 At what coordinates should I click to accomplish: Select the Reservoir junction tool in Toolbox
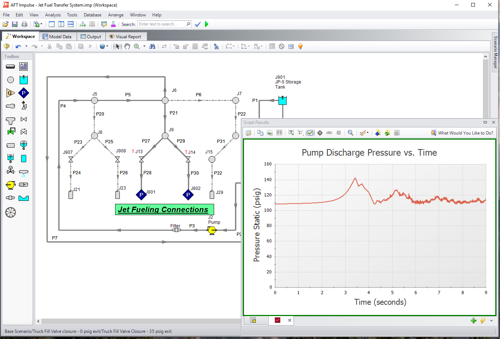point(24,80)
